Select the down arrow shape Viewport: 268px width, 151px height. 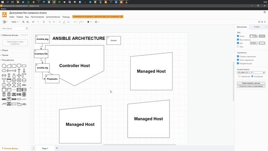point(24,70)
